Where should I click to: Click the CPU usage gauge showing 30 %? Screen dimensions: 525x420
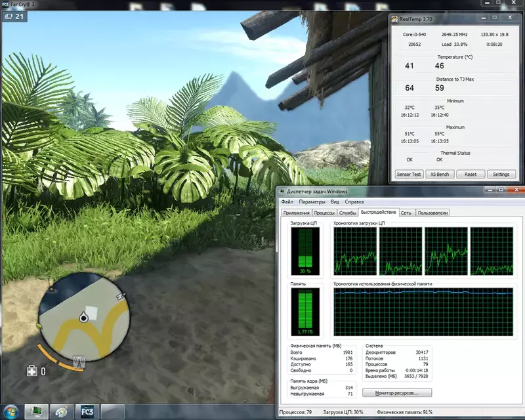click(x=305, y=251)
